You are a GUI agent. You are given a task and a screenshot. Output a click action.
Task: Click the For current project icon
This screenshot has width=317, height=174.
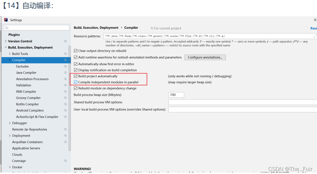pos(152,28)
